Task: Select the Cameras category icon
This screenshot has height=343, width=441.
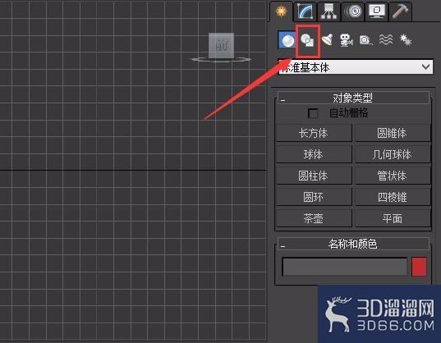Action: pos(347,40)
